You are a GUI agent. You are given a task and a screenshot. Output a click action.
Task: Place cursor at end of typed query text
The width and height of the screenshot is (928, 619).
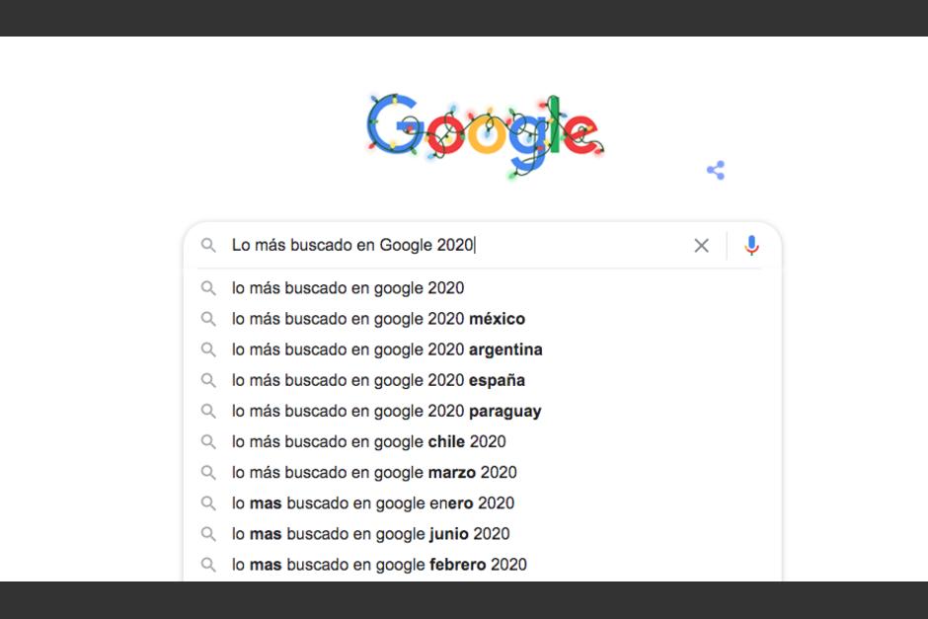point(473,245)
